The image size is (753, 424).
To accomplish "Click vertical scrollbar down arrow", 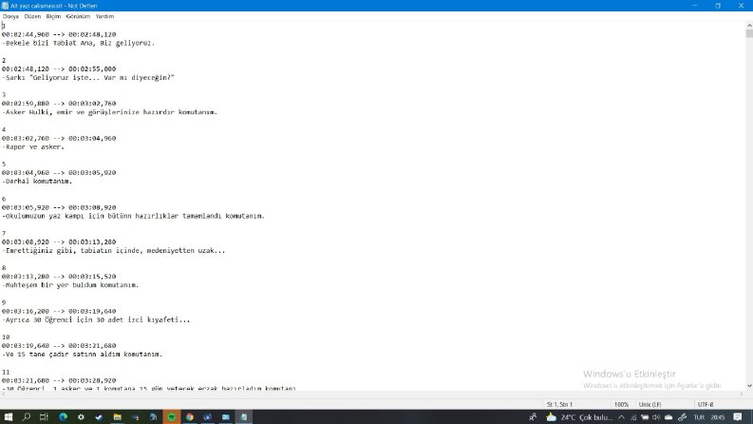I will point(749,386).
